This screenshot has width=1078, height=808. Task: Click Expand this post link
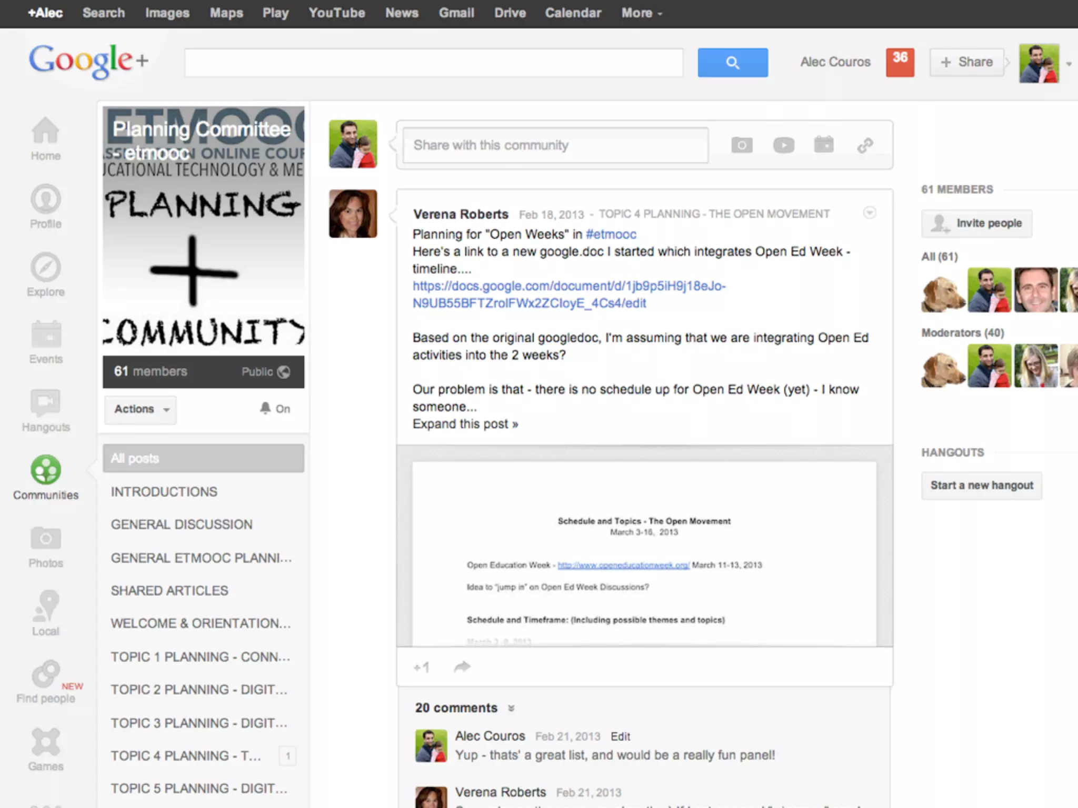pos(465,424)
